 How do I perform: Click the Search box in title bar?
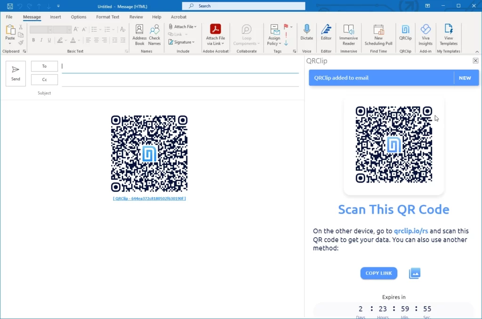pyautogui.click(x=244, y=6)
